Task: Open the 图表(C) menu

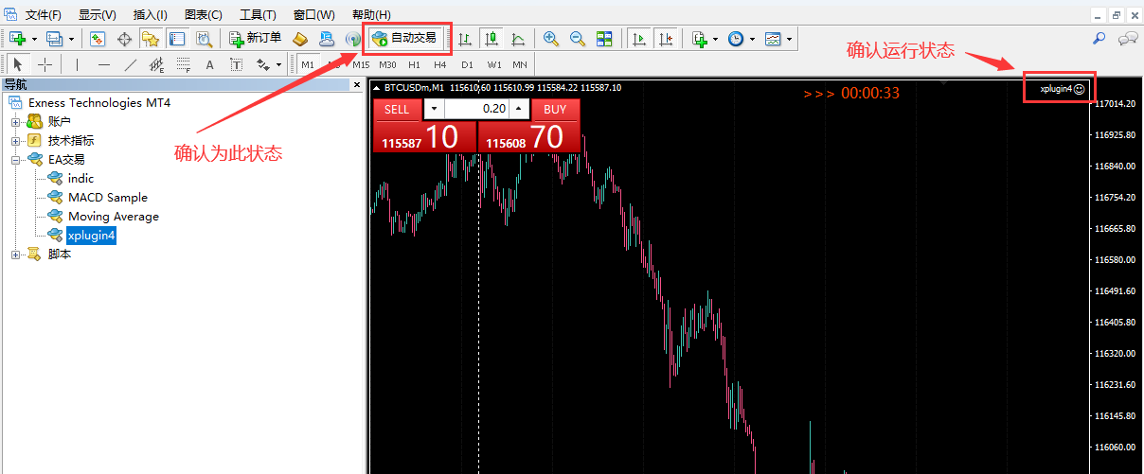Action: pos(203,14)
